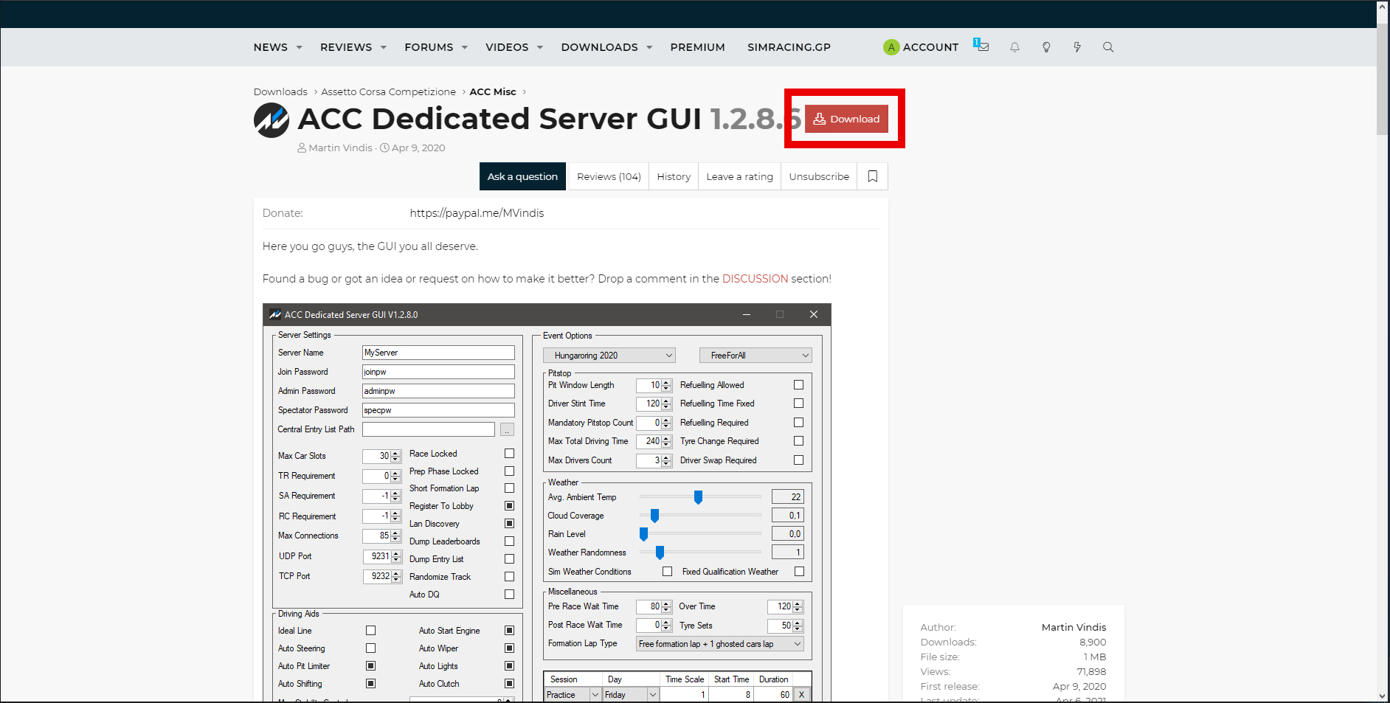This screenshot has height=703, width=1390.
Task: Open the inbox envelope icon
Action: coord(981,46)
